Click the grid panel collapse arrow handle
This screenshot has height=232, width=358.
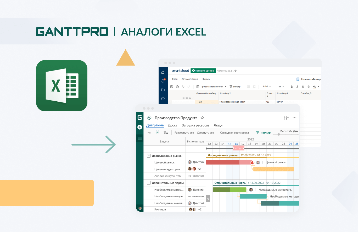tap(208, 199)
